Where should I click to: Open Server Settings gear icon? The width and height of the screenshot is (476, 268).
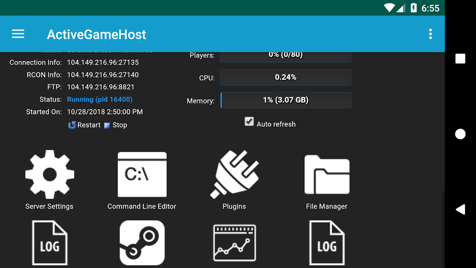click(x=50, y=174)
